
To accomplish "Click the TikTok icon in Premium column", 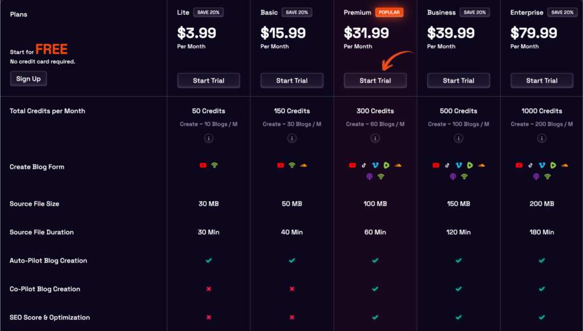I will click(x=364, y=165).
